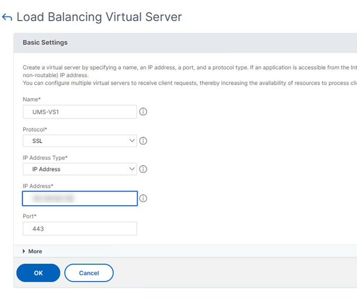This screenshot has height=303, width=357.
Task: Click the Port* field label
Action: tap(30, 216)
